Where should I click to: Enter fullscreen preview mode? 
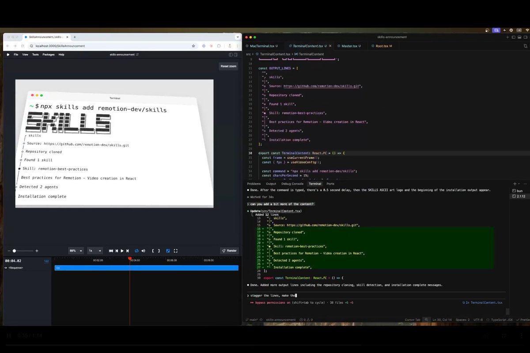tap(175, 251)
